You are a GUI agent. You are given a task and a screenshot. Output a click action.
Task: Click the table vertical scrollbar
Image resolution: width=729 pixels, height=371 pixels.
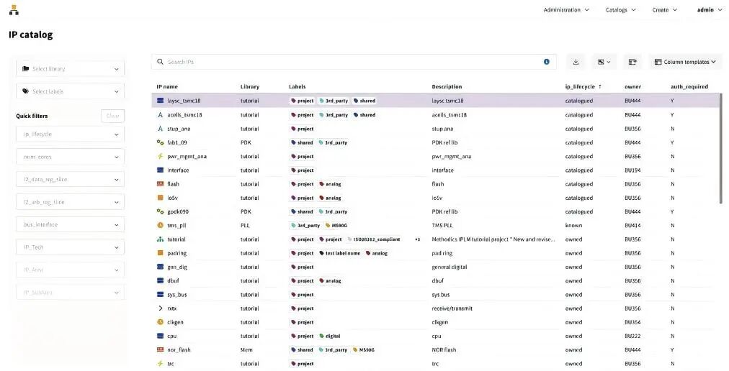[x=720, y=149]
